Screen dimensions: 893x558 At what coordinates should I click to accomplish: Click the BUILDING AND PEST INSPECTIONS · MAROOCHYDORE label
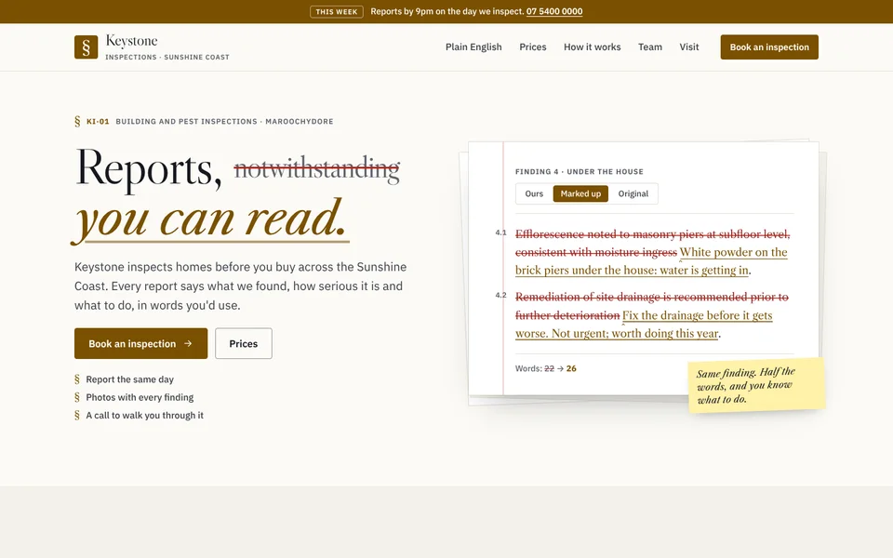[224, 121]
